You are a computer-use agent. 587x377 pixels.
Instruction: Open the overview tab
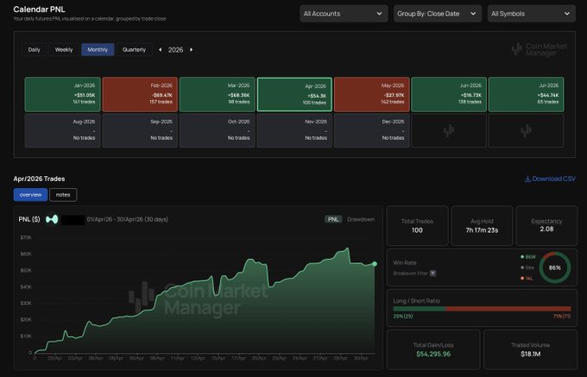[31, 195]
